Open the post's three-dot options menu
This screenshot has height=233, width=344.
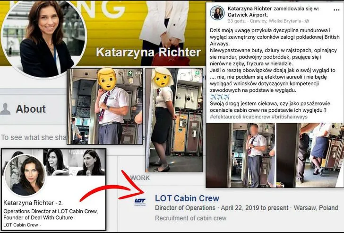click(x=336, y=10)
